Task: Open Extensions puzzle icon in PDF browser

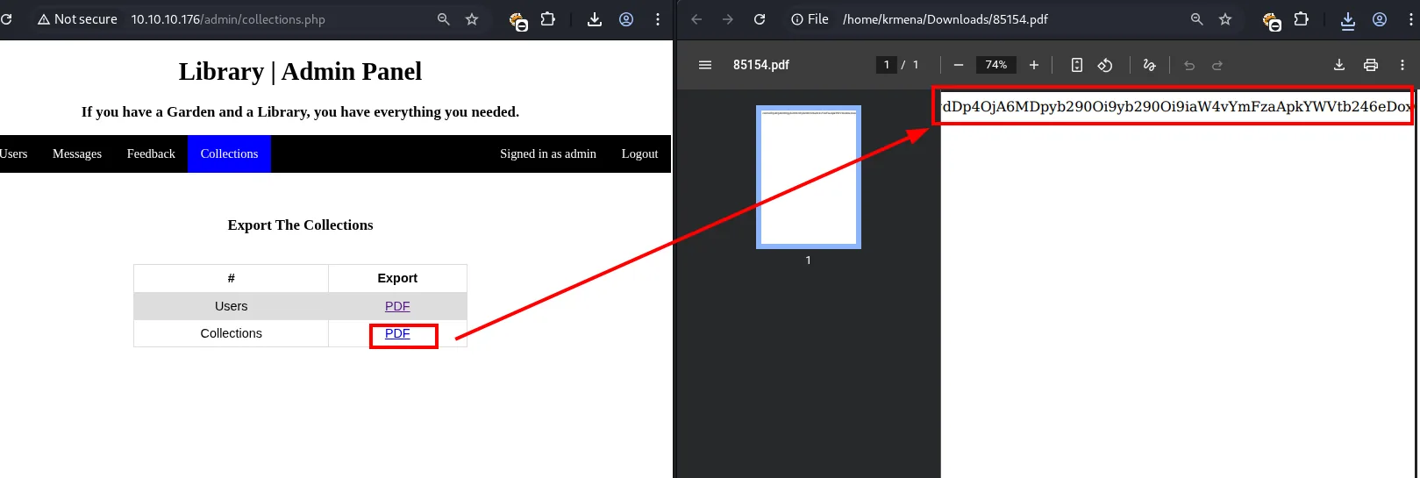Action: pyautogui.click(x=1302, y=19)
